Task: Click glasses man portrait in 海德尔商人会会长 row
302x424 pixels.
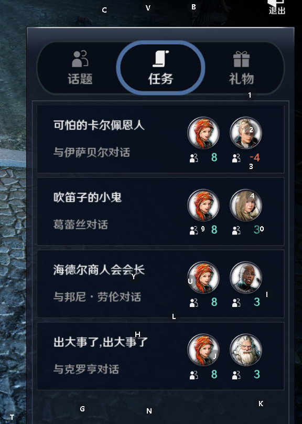Action: (x=245, y=278)
